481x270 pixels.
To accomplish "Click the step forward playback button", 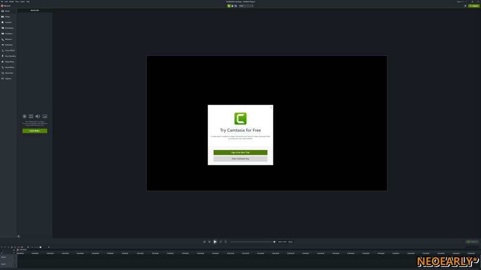I will 210,242.
